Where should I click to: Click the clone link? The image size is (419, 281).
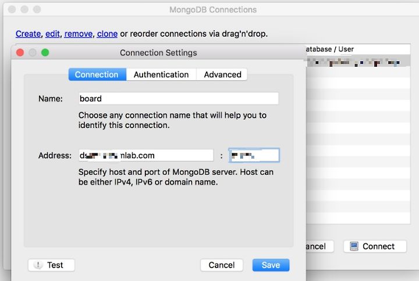[107, 34]
